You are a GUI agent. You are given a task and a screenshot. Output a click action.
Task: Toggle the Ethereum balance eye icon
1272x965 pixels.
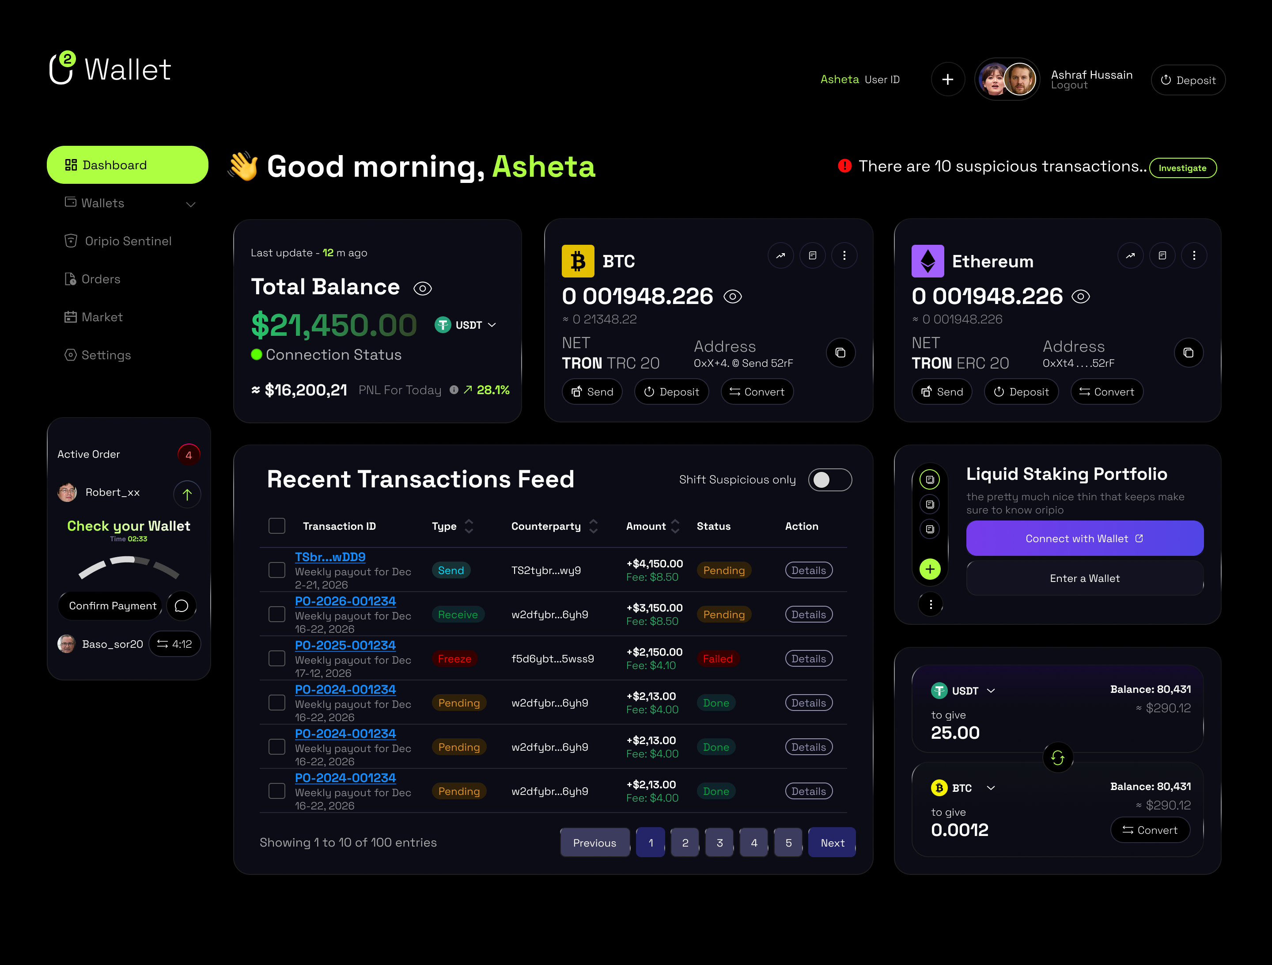click(x=1080, y=296)
